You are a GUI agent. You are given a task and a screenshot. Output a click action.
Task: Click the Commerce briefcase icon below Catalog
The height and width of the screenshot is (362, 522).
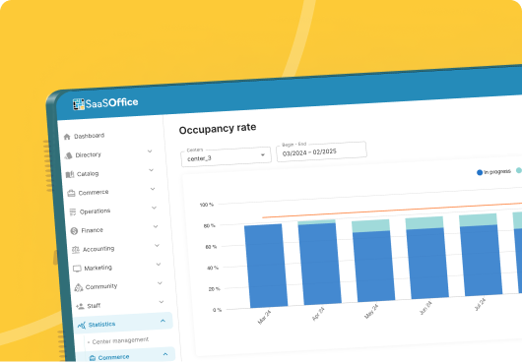coord(71,193)
